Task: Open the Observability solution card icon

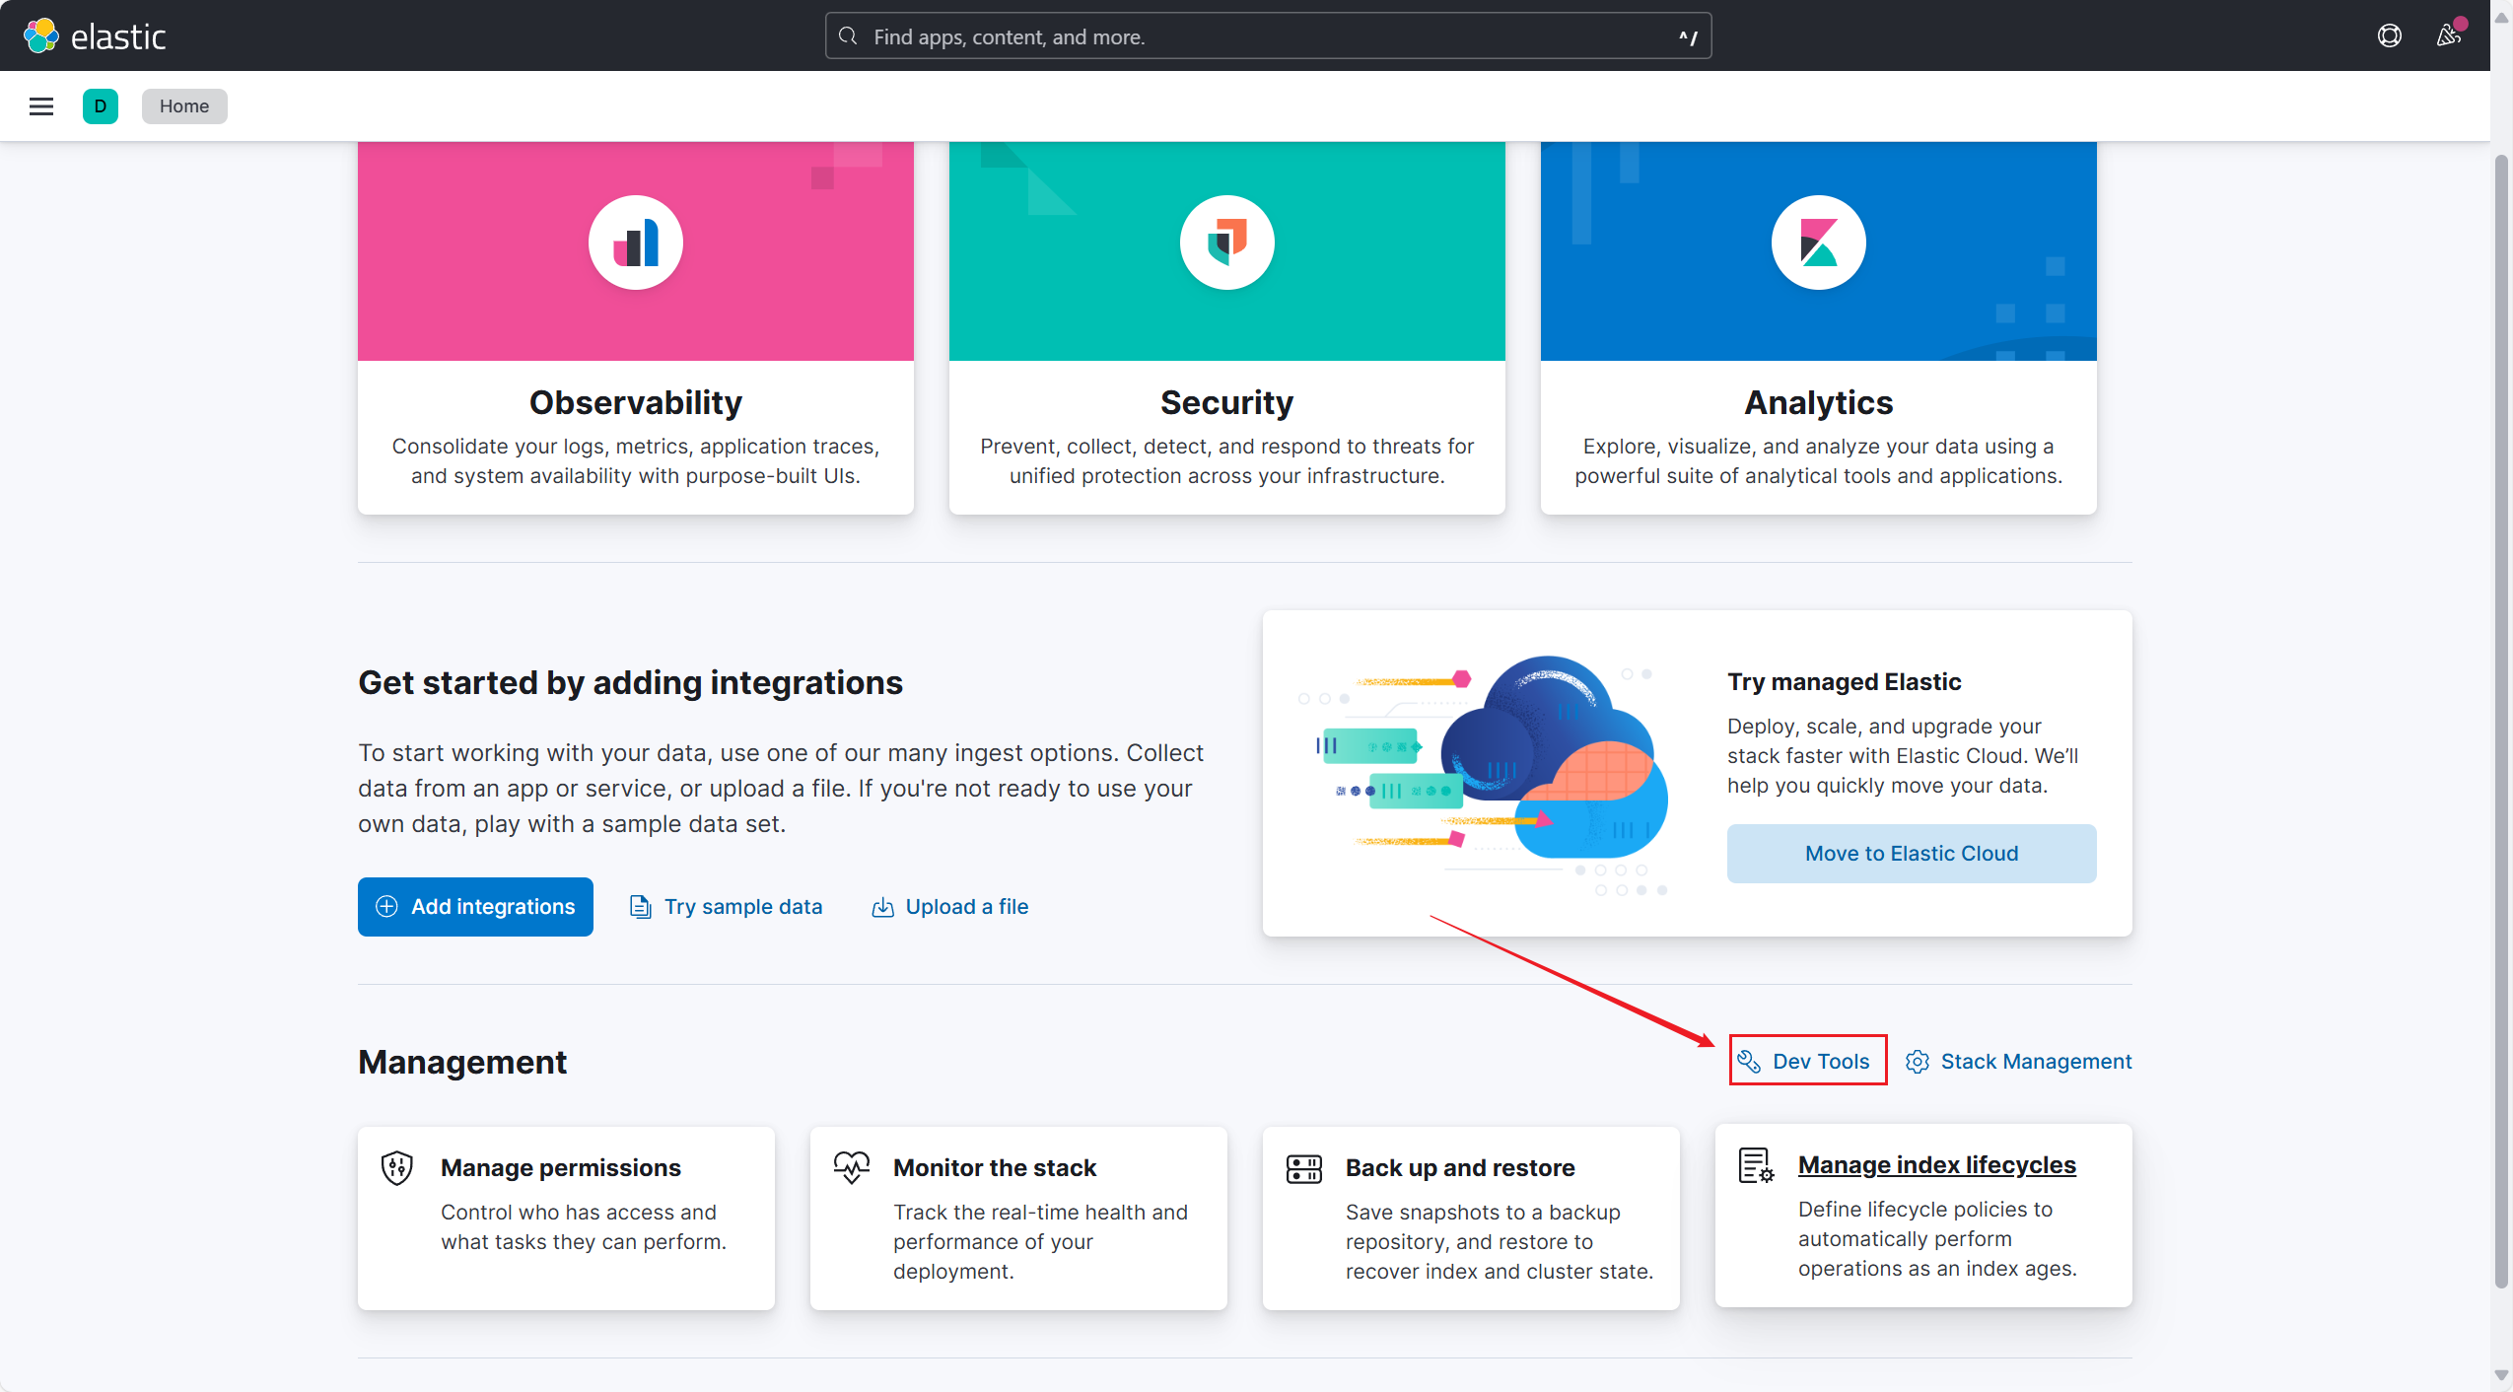Action: pyautogui.click(x=636, y=243)
